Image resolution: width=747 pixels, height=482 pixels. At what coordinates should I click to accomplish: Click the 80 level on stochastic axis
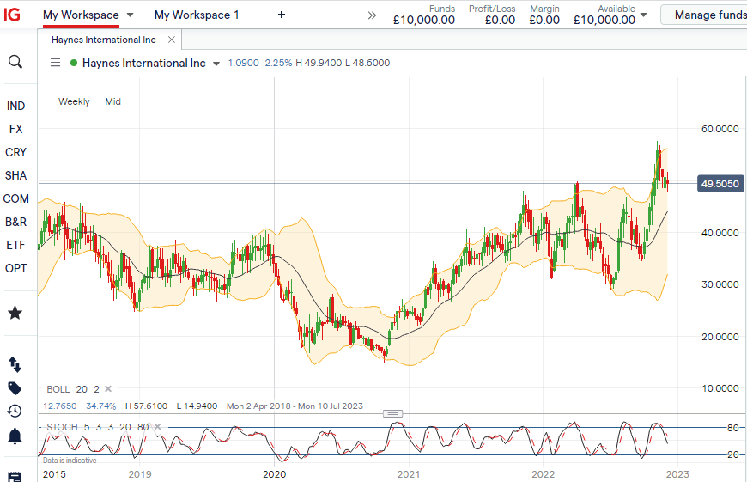[x=732, y=428]
